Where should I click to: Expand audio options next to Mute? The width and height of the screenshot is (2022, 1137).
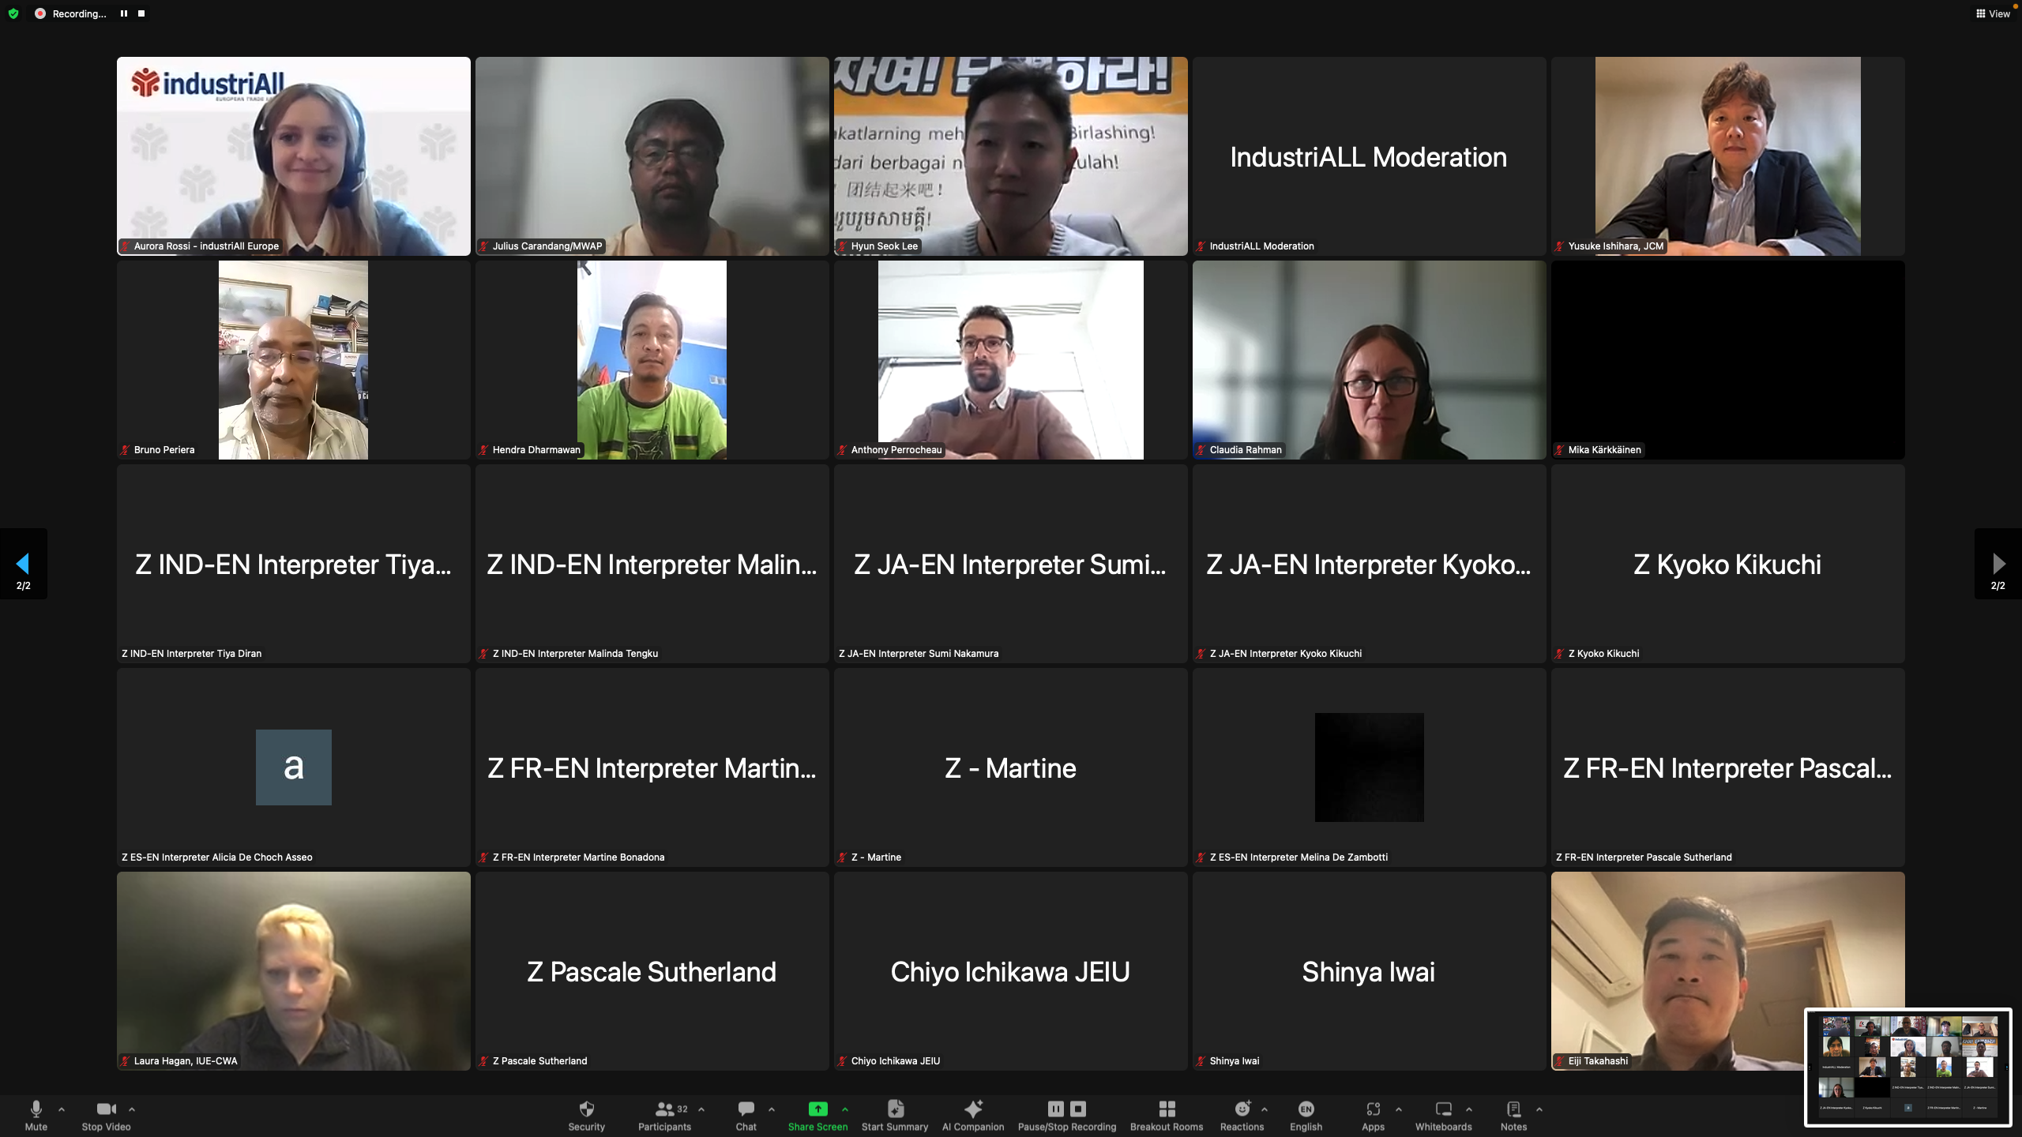[62, 1109]
